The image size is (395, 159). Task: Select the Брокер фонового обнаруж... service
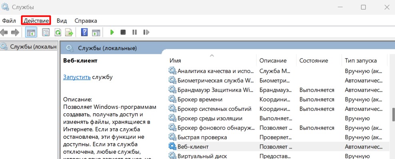pyautogui.click(x=216, y=128)
